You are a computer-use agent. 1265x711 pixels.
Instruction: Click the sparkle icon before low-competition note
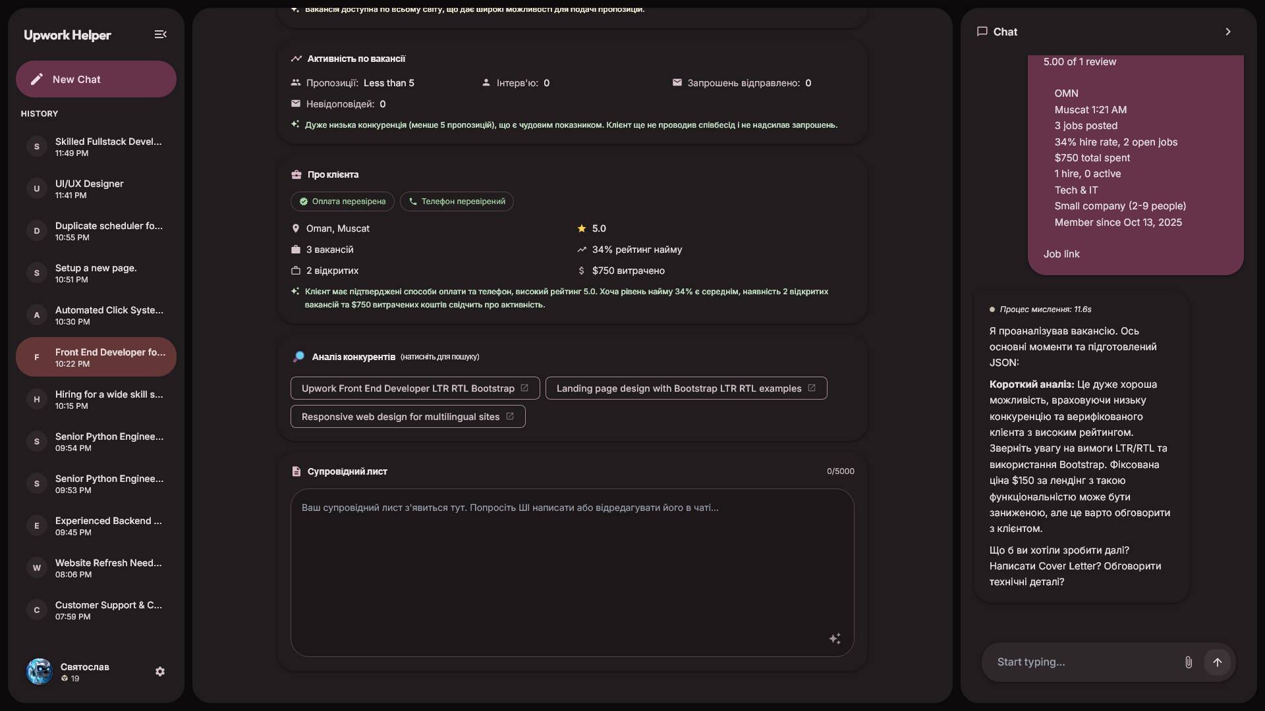tap(295, 124)
